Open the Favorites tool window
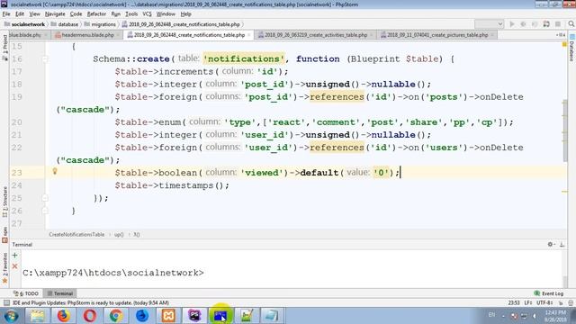 pyautogui.click(x=4, y=267)
